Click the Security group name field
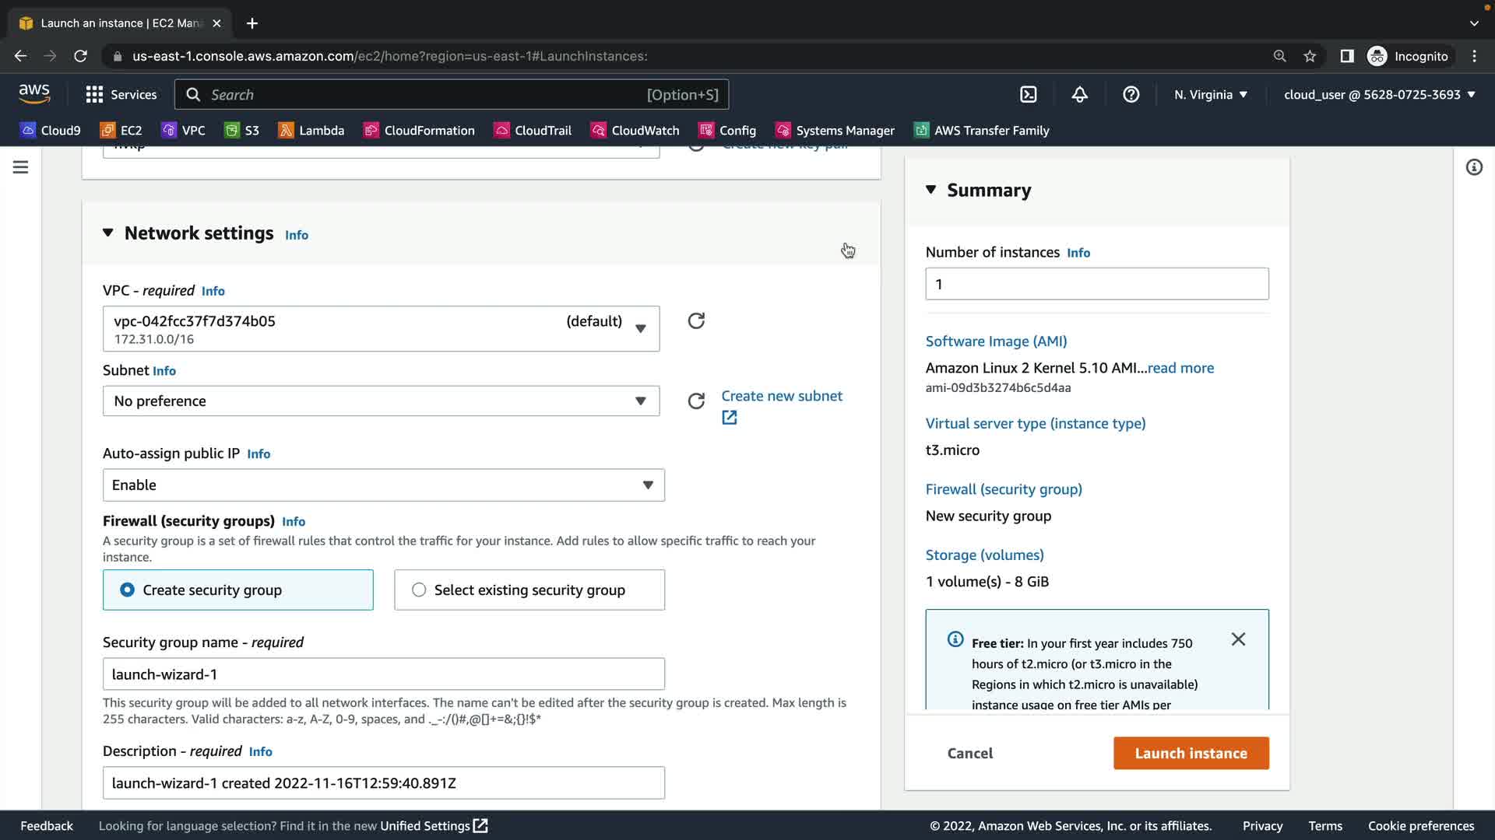The height and width of the screenshot is (840, 1495). point(383,674)
